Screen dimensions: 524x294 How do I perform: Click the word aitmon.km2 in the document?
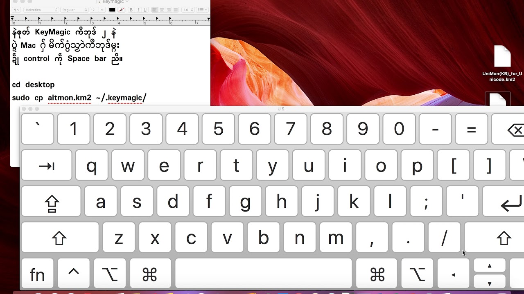pyautogui.click(x=70, y=98)
